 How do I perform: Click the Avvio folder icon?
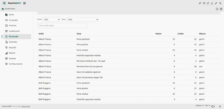(6, 15)
